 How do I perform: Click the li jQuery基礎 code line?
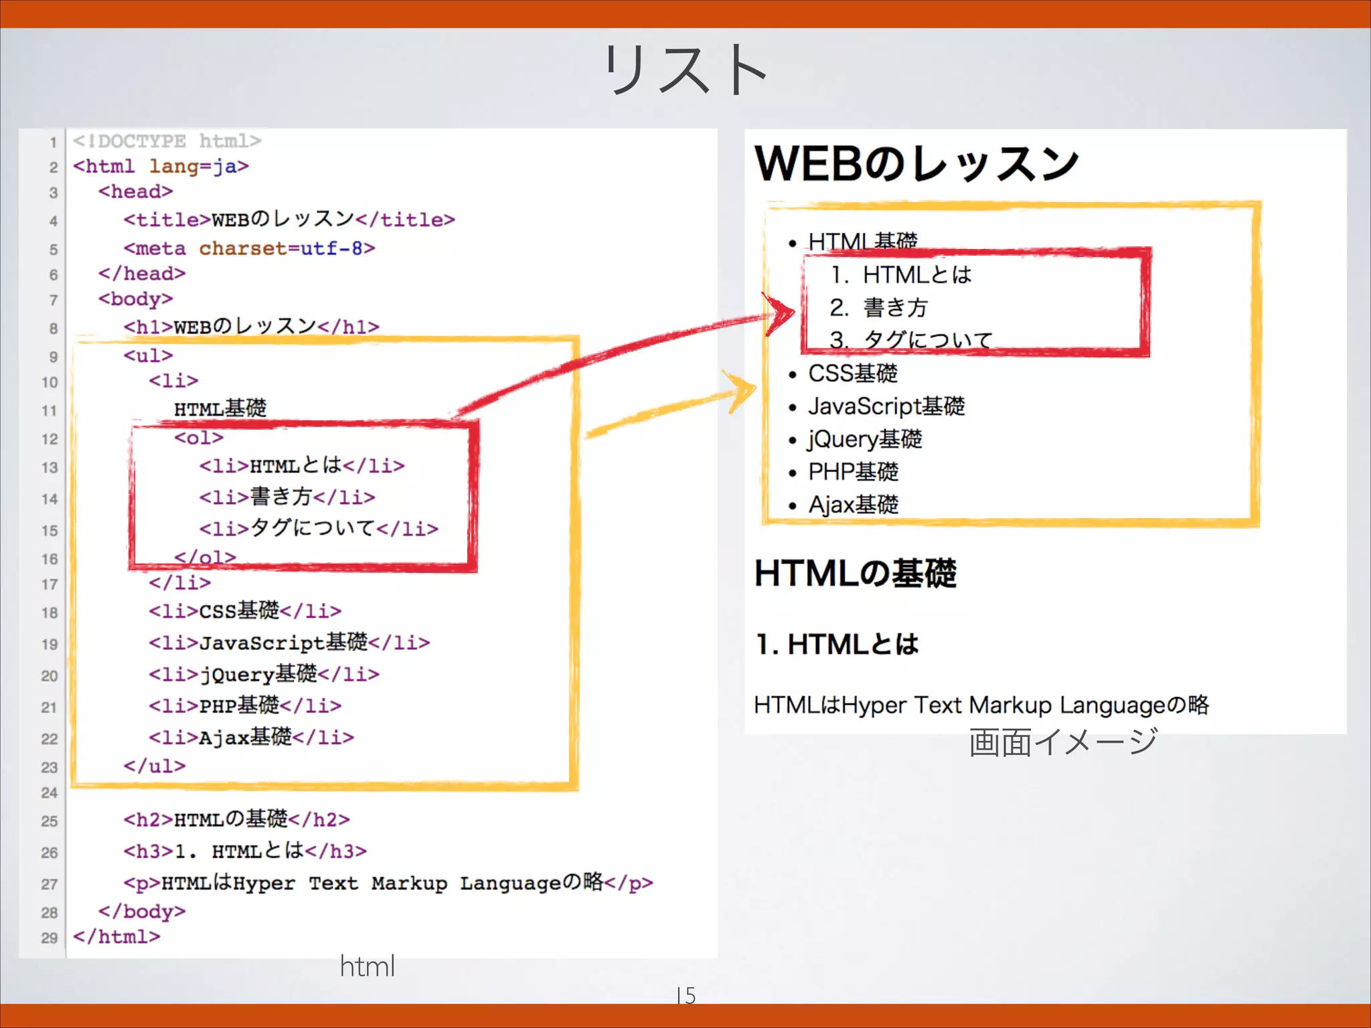(x=264, y=673)
